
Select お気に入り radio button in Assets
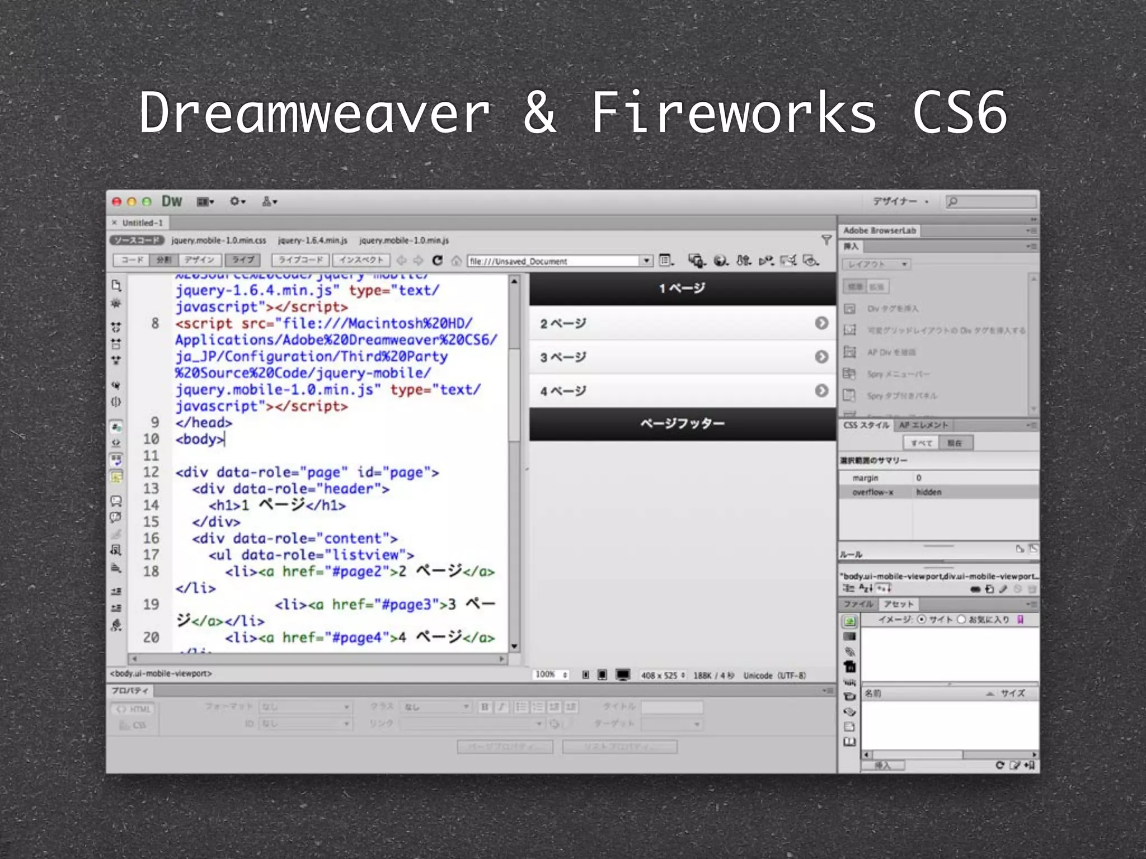(x=961, y=619)
